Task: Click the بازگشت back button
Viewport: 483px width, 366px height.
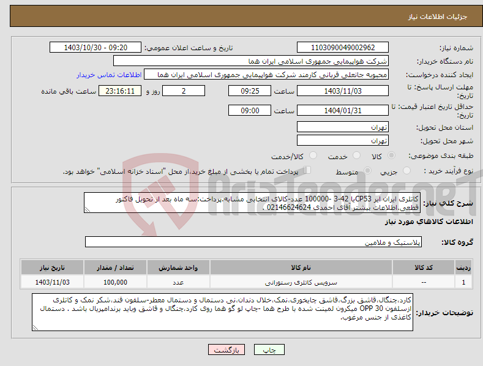Action: [x=227, y=349]
